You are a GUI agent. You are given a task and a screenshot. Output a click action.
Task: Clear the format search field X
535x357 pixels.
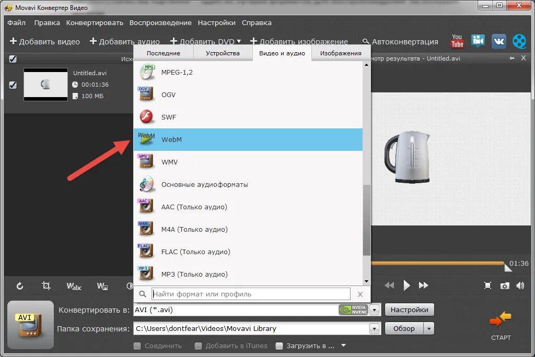[x=360, y=294]
